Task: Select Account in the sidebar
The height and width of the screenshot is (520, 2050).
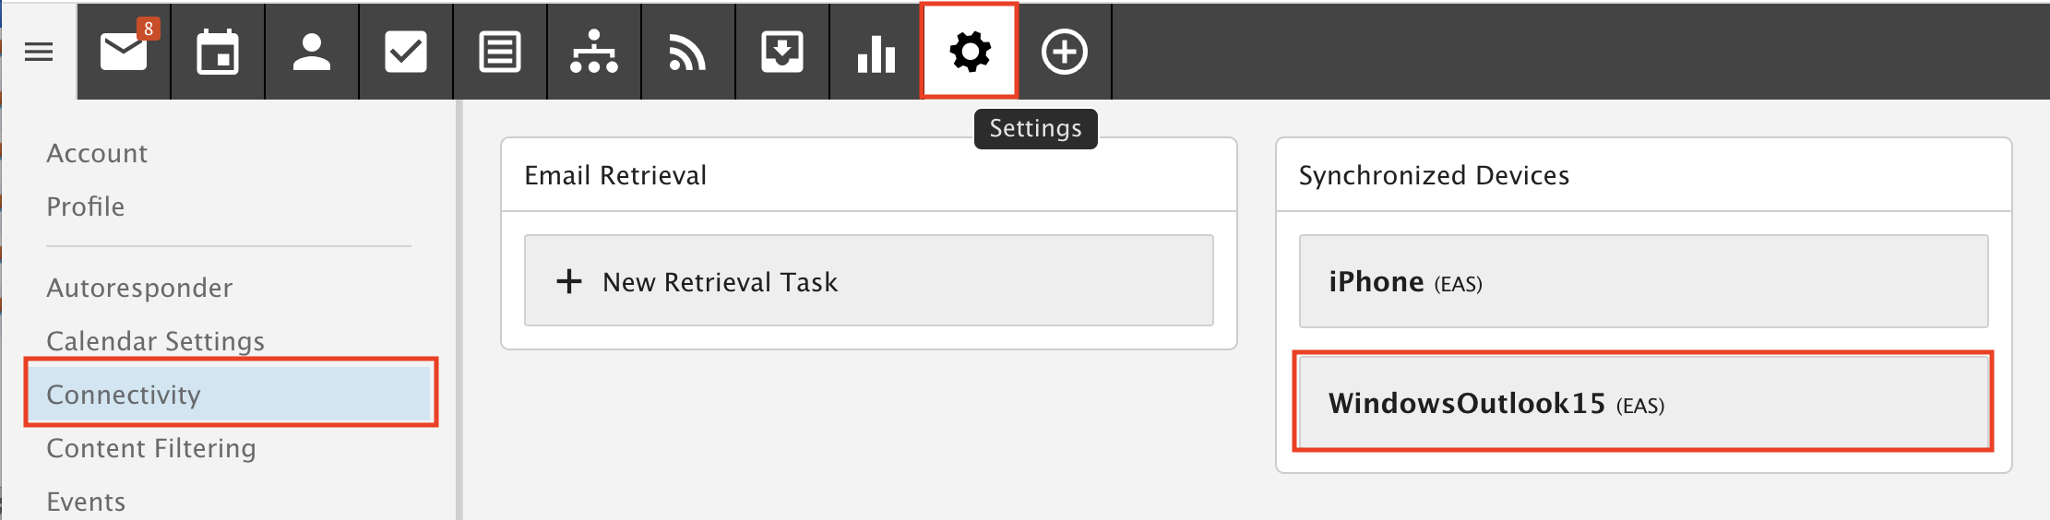Action: coord(97,153)
